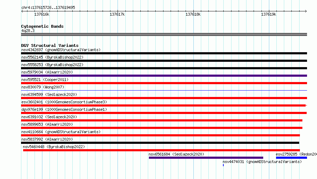317x179 pixels.
Task: Click chr4:137615726..137619495 coordinates text
Action: [x=48, y=7]
